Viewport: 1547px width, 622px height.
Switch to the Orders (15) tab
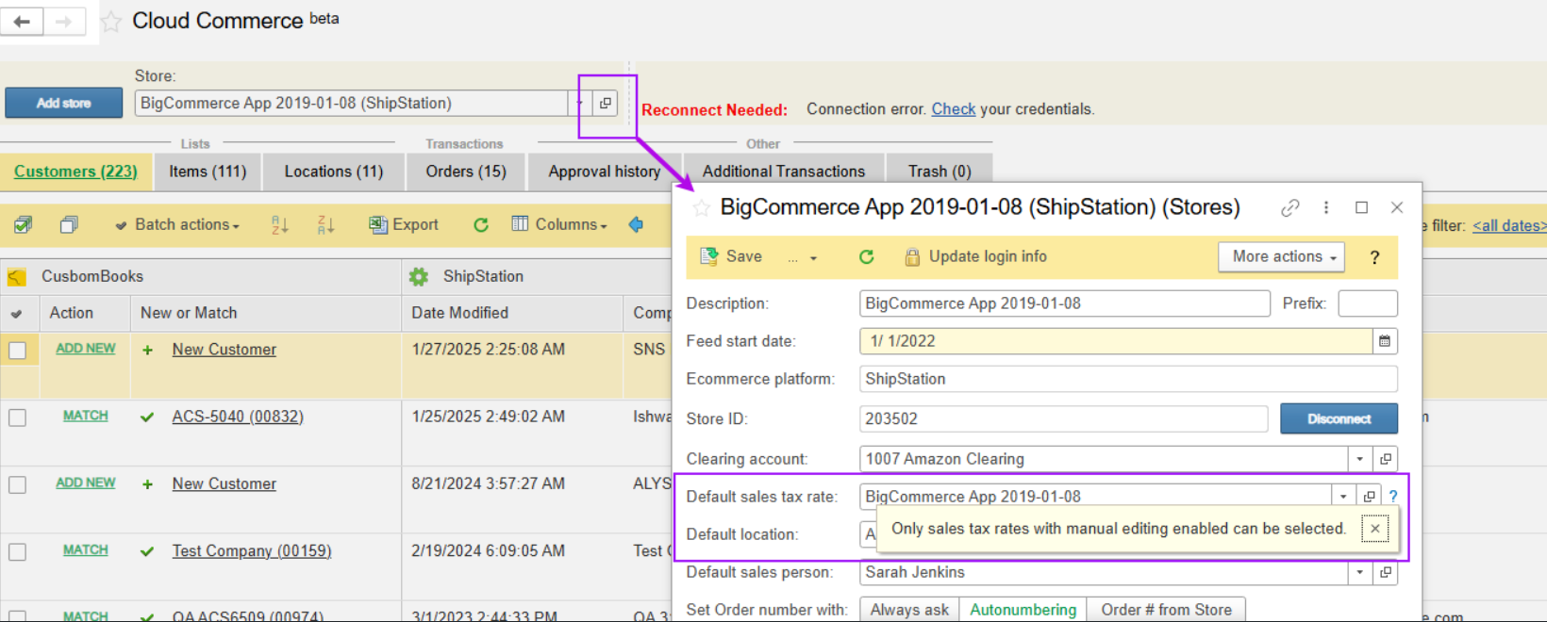click(466, 172)
